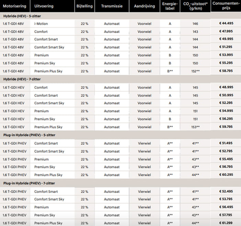Click 1.6 T-GDI PHEV in the € 51.495 row
The image size is (241, 226).
15,143
